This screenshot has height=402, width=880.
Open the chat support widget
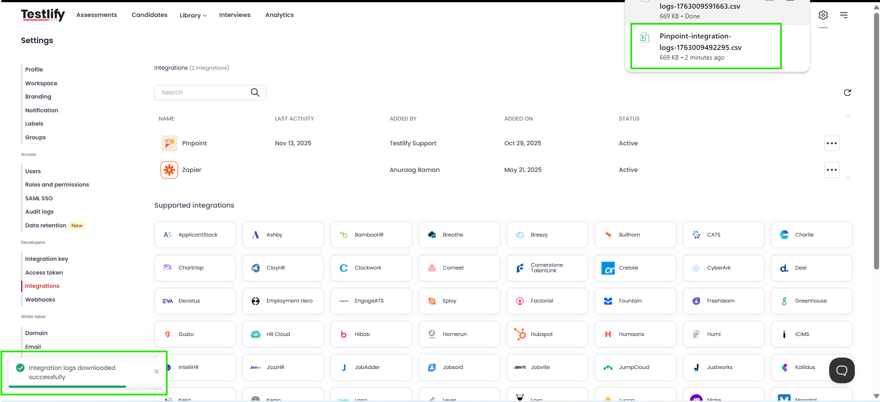pyautogui.click(x=842, y=370)
